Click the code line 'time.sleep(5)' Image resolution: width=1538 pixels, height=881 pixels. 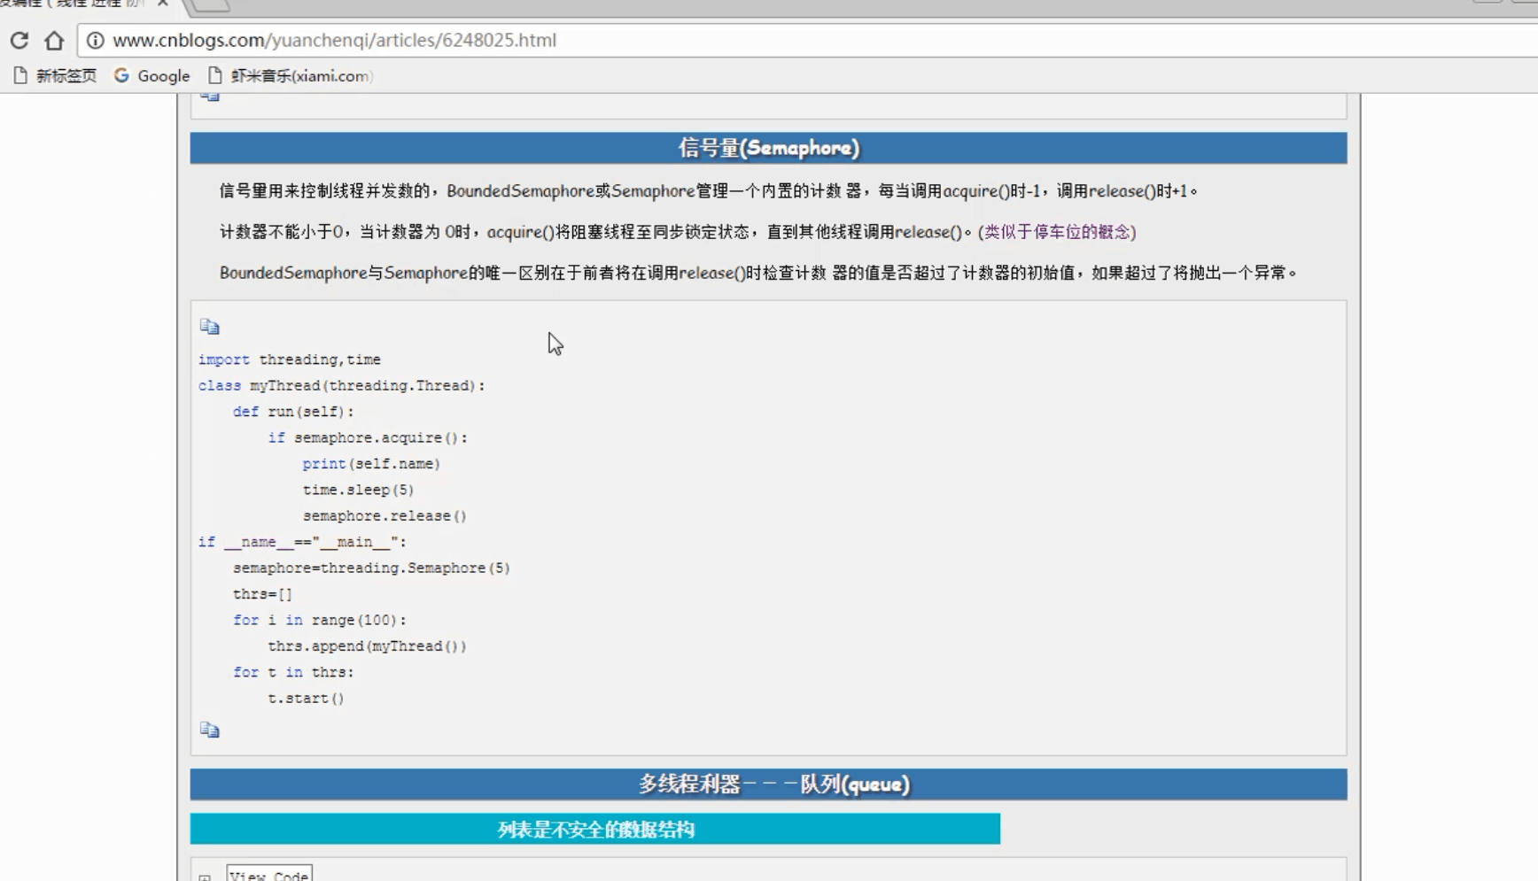[358, 490]
